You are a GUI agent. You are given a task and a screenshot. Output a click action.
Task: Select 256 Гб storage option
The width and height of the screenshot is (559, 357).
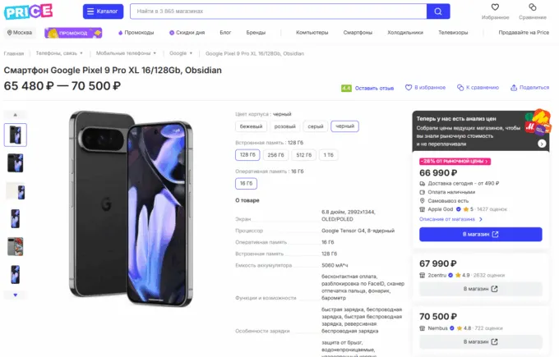point(277,155)
